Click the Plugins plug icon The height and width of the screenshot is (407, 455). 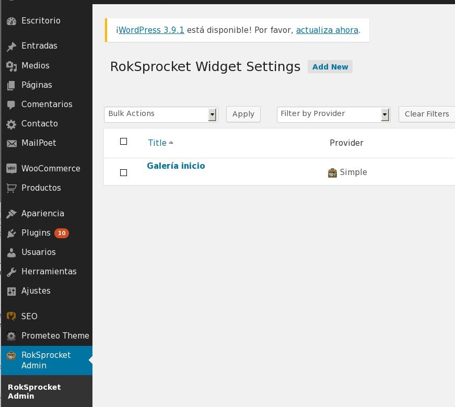point(11,233)
